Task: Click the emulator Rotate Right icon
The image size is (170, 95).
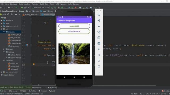Action: (x=99, y=38)
